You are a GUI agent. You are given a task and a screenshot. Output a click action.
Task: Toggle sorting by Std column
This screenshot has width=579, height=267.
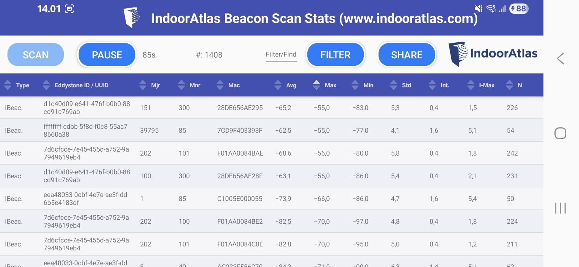click(x=401, y=85)
